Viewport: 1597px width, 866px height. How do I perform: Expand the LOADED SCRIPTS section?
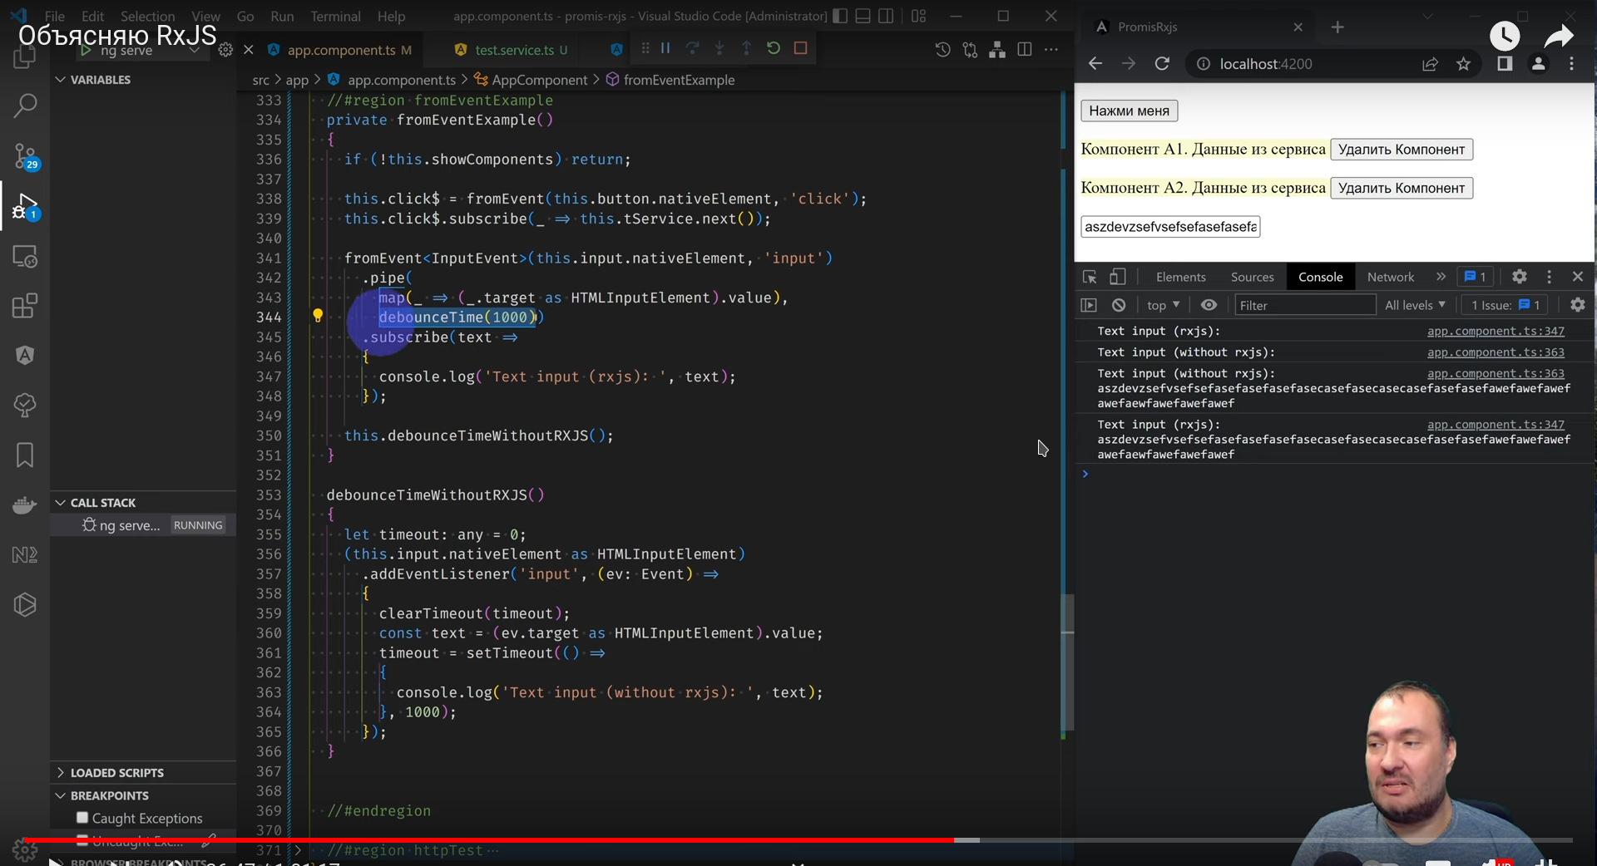[61, 772]
